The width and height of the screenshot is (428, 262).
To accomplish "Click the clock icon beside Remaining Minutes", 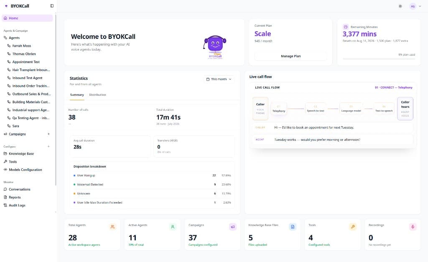I will pos(346,27).
